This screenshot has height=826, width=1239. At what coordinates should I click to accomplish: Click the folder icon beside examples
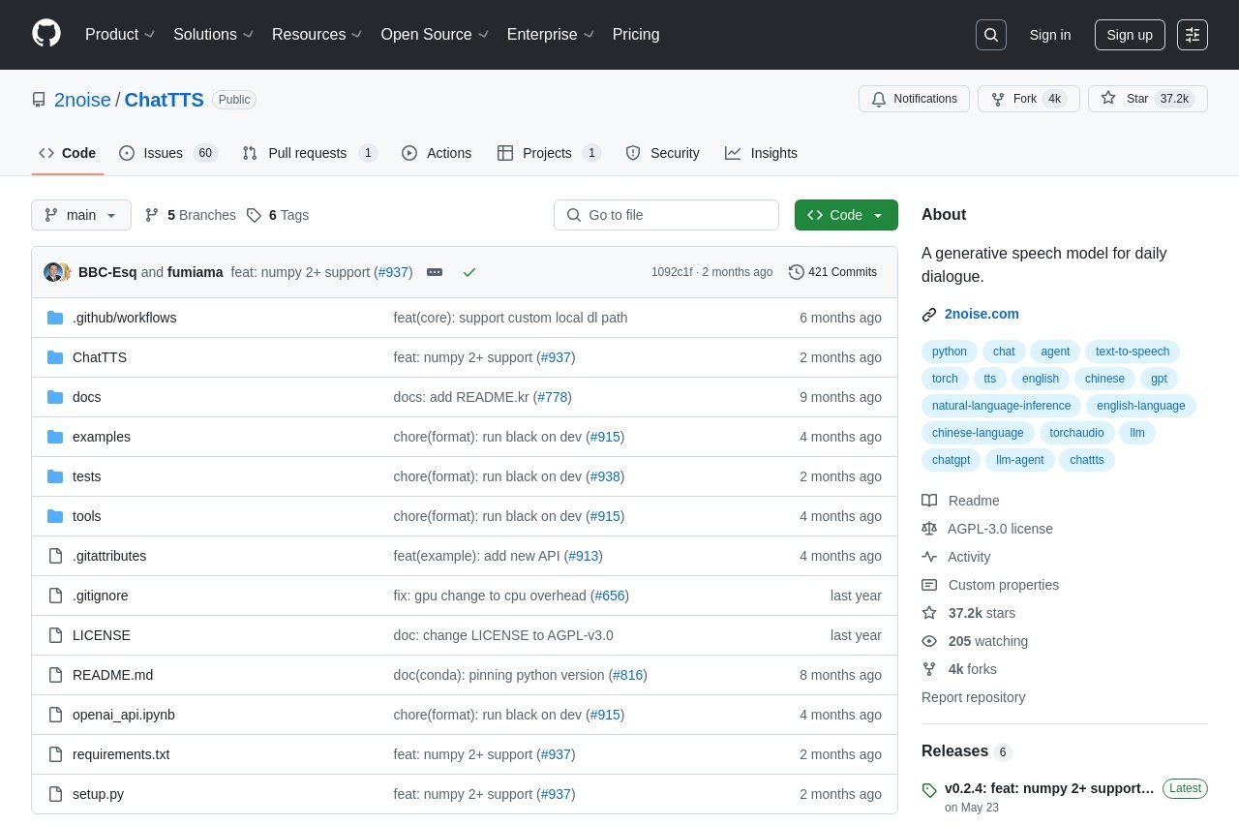[x=55, y=437]
